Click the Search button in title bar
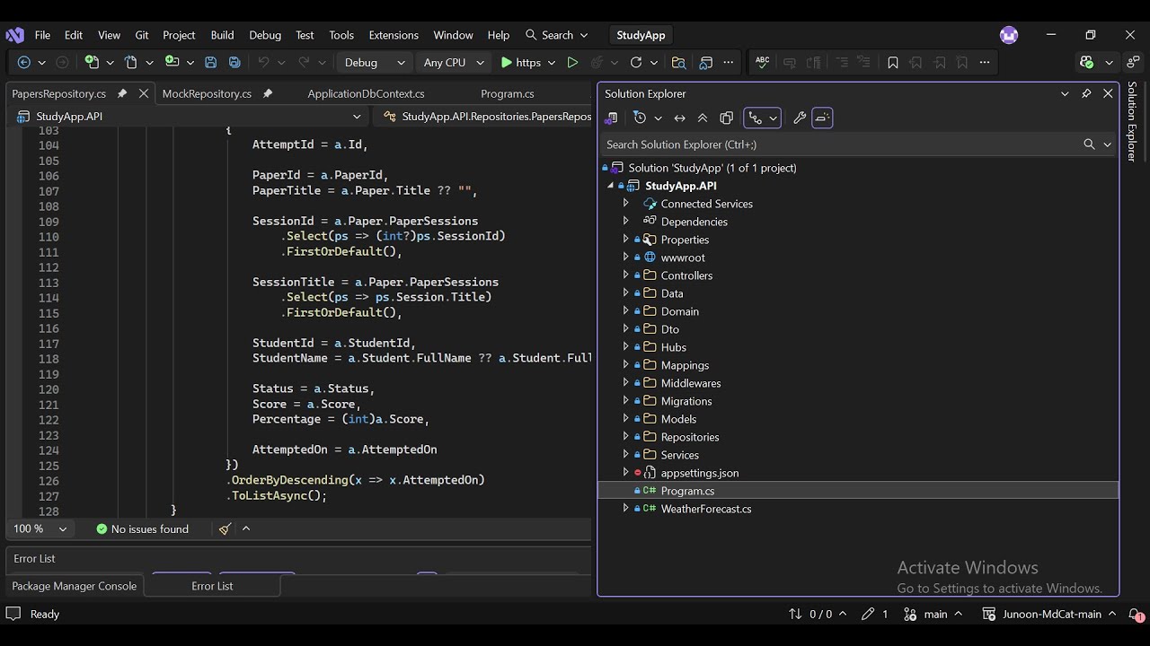The width and height of the screenshot is (1150, 646). (557, 35)
